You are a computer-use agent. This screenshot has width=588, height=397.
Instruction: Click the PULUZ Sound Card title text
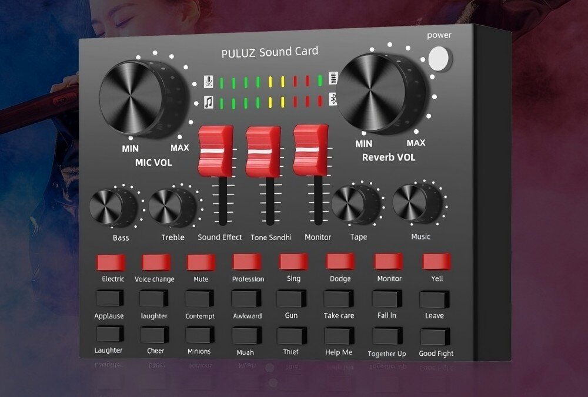click(270, 52)
